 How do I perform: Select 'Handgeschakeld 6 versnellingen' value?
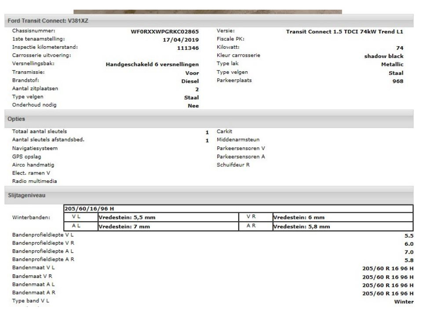pos(152,65)
